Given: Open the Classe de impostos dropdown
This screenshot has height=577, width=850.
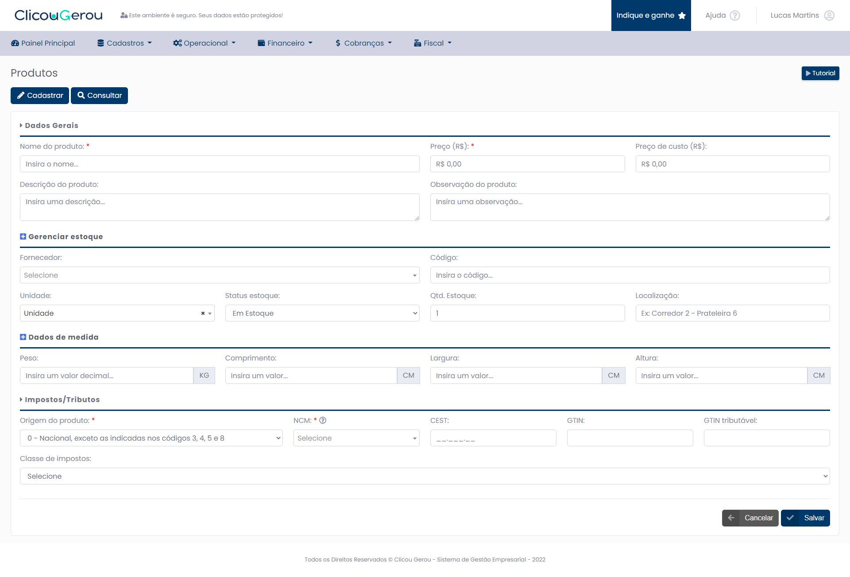Looking at the screenshot, I should click(x=425, y=476).
